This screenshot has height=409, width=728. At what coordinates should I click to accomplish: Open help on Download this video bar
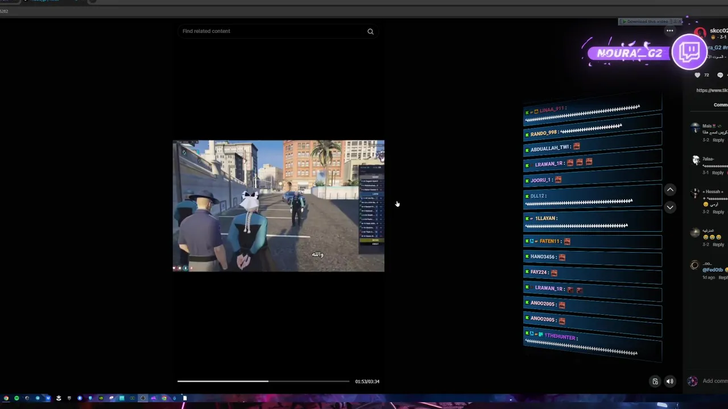click(675, 22)
